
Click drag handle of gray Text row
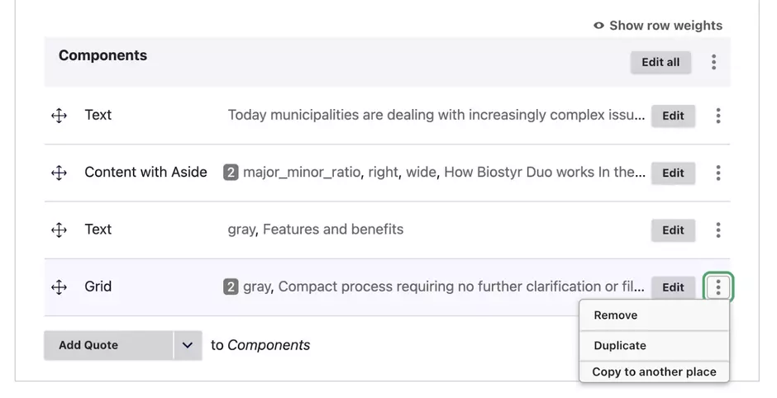click(59, 230)
